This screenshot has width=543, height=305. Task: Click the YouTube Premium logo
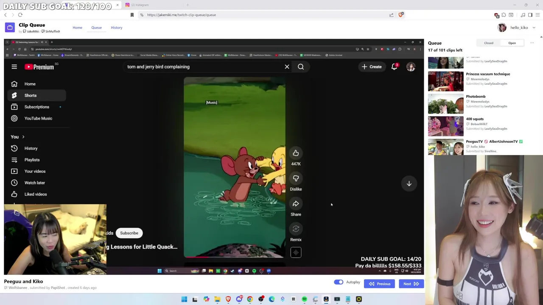(39, 67)
